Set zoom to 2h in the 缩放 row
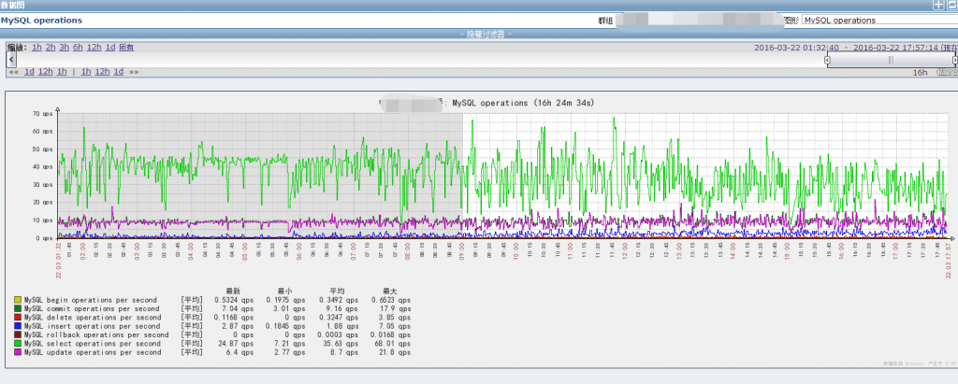The height and width of the screenshot is (384, 958). pos(51,47)
